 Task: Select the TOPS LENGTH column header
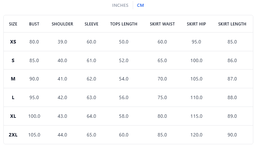(x=124, y=24)
